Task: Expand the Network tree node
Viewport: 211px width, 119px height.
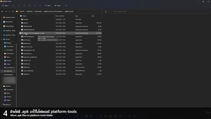Action: coord(2,104)
